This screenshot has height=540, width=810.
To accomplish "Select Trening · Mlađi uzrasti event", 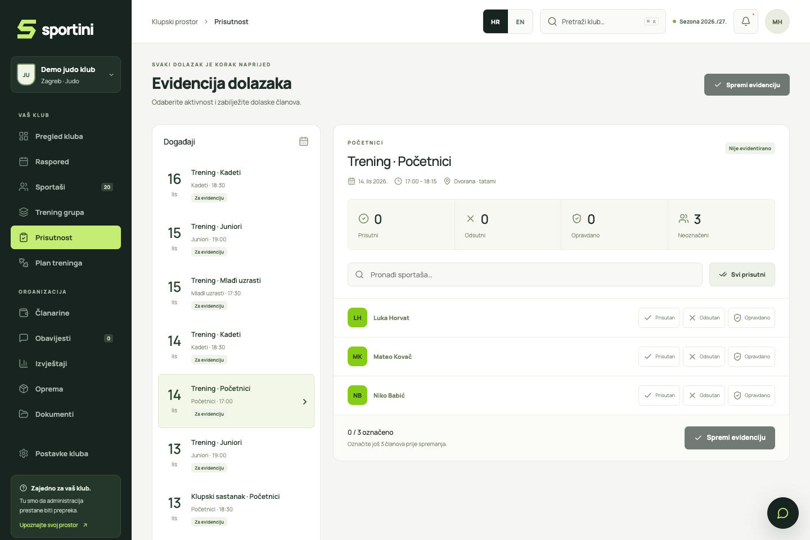I will click(x=236, y=293).
